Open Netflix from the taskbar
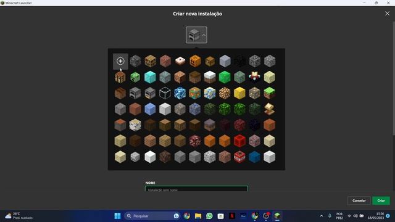Screen dimensions: 395x222 click(232, 216)
